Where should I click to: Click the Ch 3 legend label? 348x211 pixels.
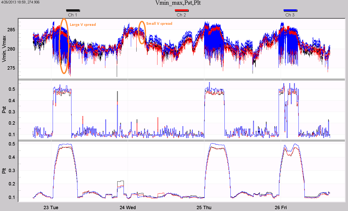click(290, 15)
